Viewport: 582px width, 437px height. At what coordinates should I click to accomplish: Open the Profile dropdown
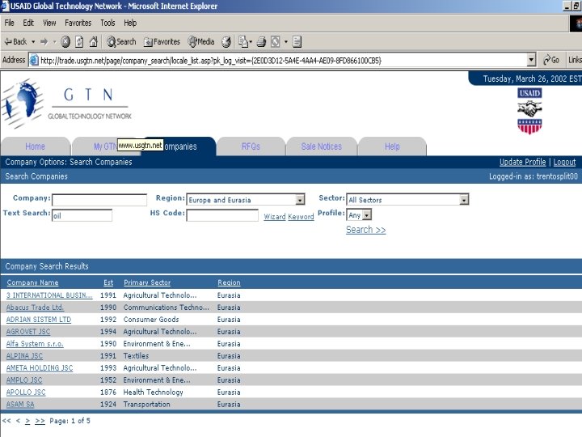359,214
